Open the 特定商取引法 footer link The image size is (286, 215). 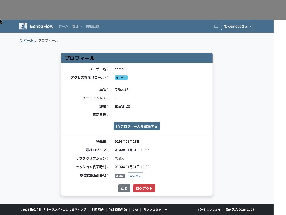pyautogui.click(x=118, y=210)
